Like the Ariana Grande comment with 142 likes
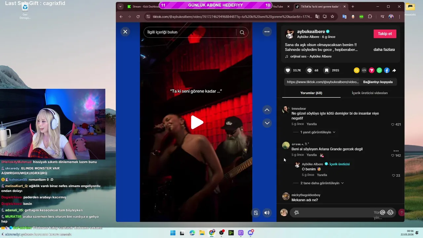The image size is (423, 238). pos(393,156)
